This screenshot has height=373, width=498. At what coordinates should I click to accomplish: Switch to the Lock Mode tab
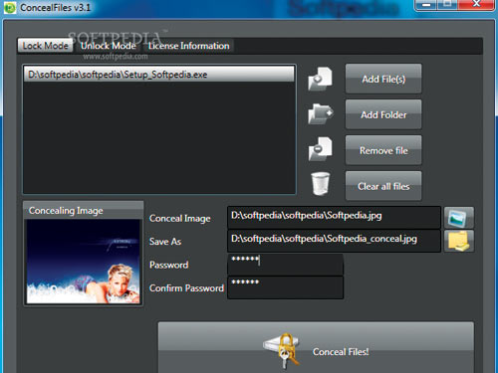pyautogui.click(x=45, y=46)
